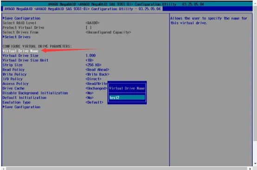
Task: Open the Select Drives submenu
Action: [x=17, y=37]
